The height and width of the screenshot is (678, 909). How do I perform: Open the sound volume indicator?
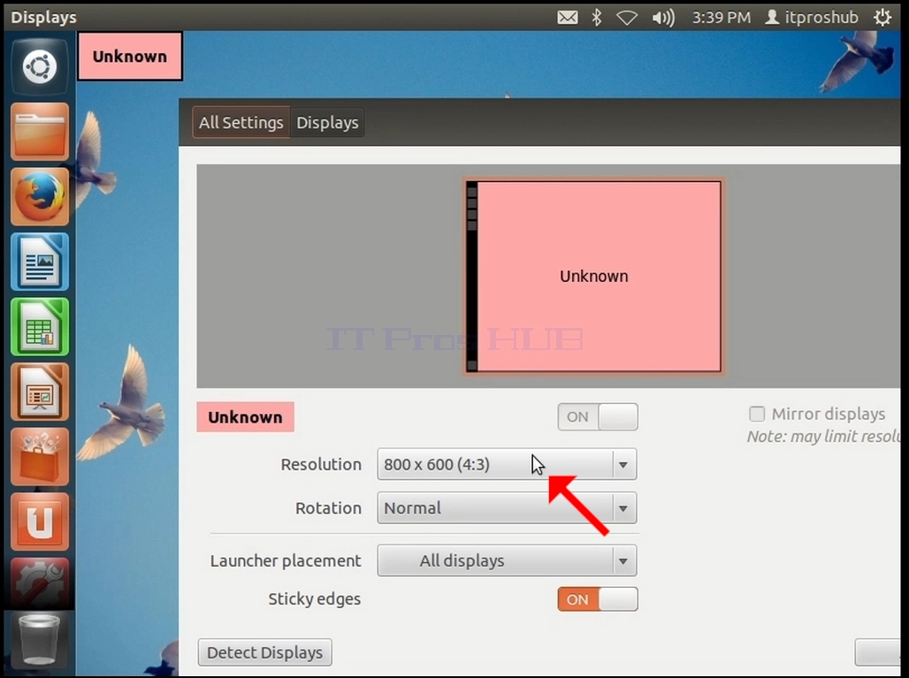663,18
